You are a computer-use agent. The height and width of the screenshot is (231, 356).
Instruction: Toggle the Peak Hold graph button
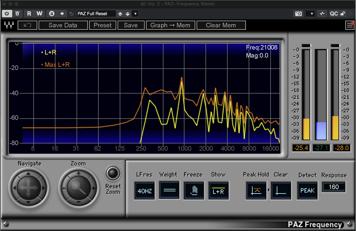click(256, 191)
